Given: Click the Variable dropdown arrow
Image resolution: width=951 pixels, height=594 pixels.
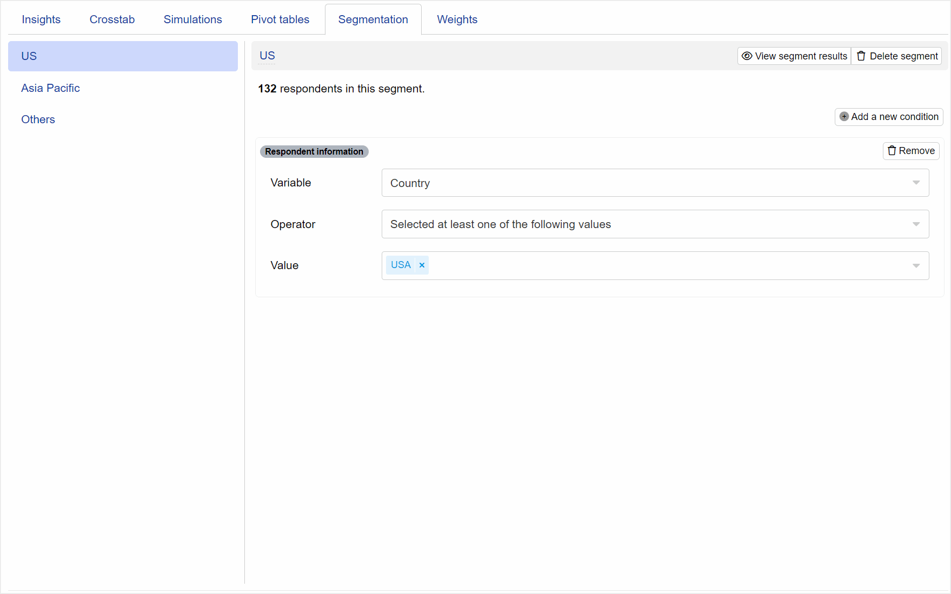Looking at the screenshot, I should pos(916,183).
